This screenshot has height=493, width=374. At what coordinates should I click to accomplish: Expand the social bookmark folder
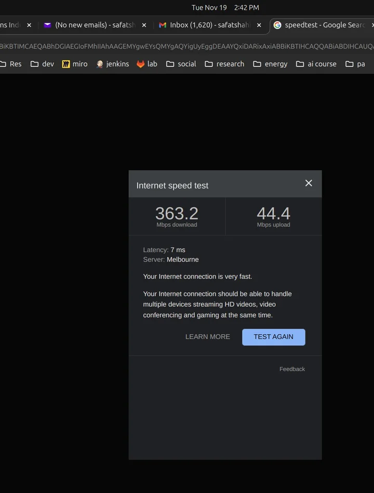click(x=181, y=64)
